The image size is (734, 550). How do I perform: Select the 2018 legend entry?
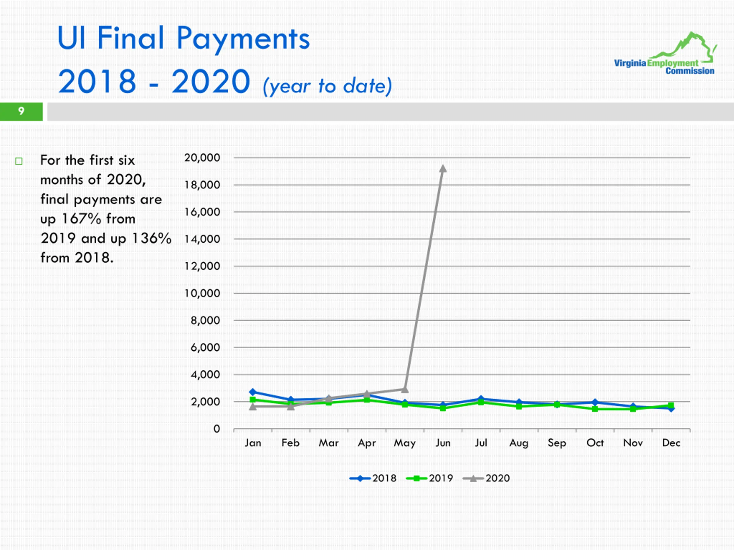[x=373, y=478]
